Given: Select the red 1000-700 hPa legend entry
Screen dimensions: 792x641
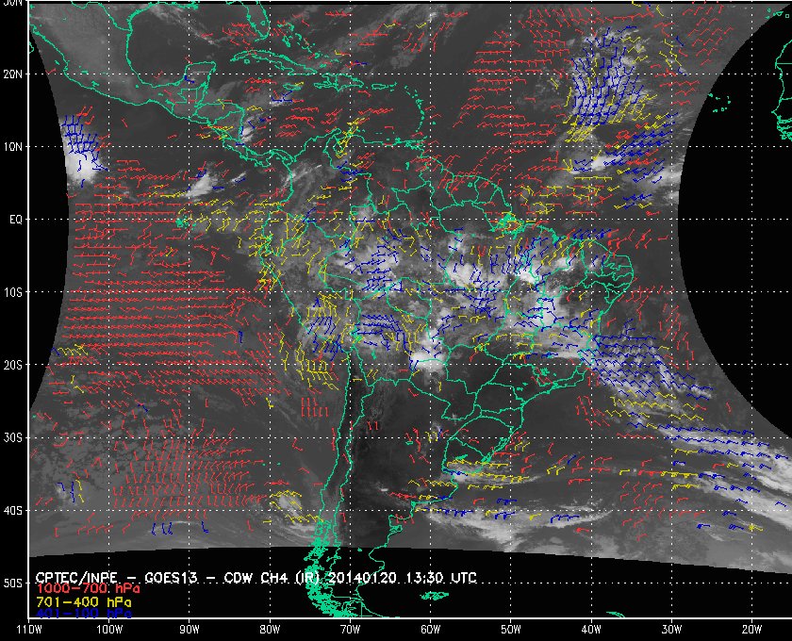Looking at the screenshot, I should [88, 588].
